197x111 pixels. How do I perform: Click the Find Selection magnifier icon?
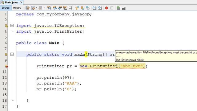click(x=49, y=8)
